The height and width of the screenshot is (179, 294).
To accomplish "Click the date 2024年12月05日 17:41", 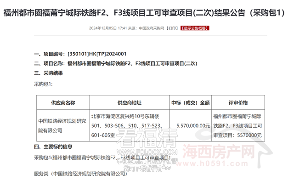I will (108, 28).
